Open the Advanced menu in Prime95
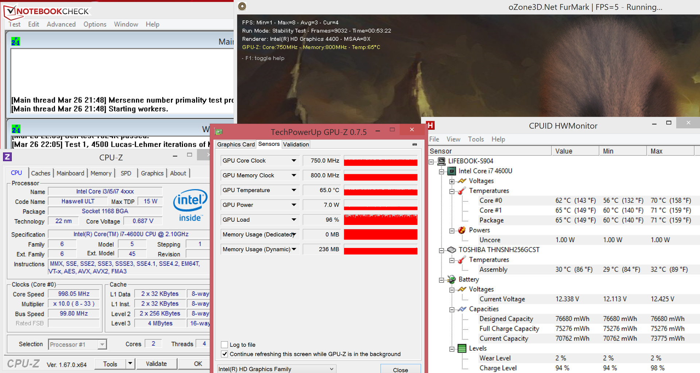 coord(61,24)
